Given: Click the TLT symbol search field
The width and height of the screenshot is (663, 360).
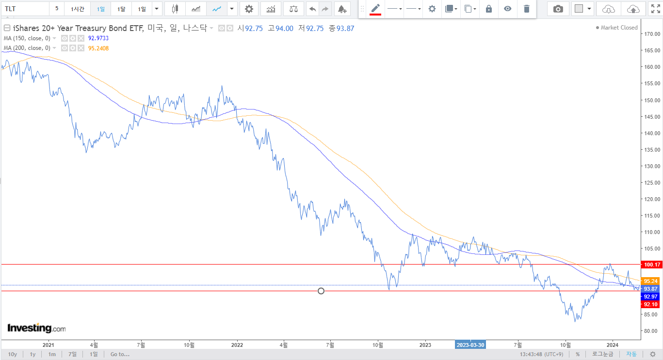Looking at the screenshot, I should (24, 9).
